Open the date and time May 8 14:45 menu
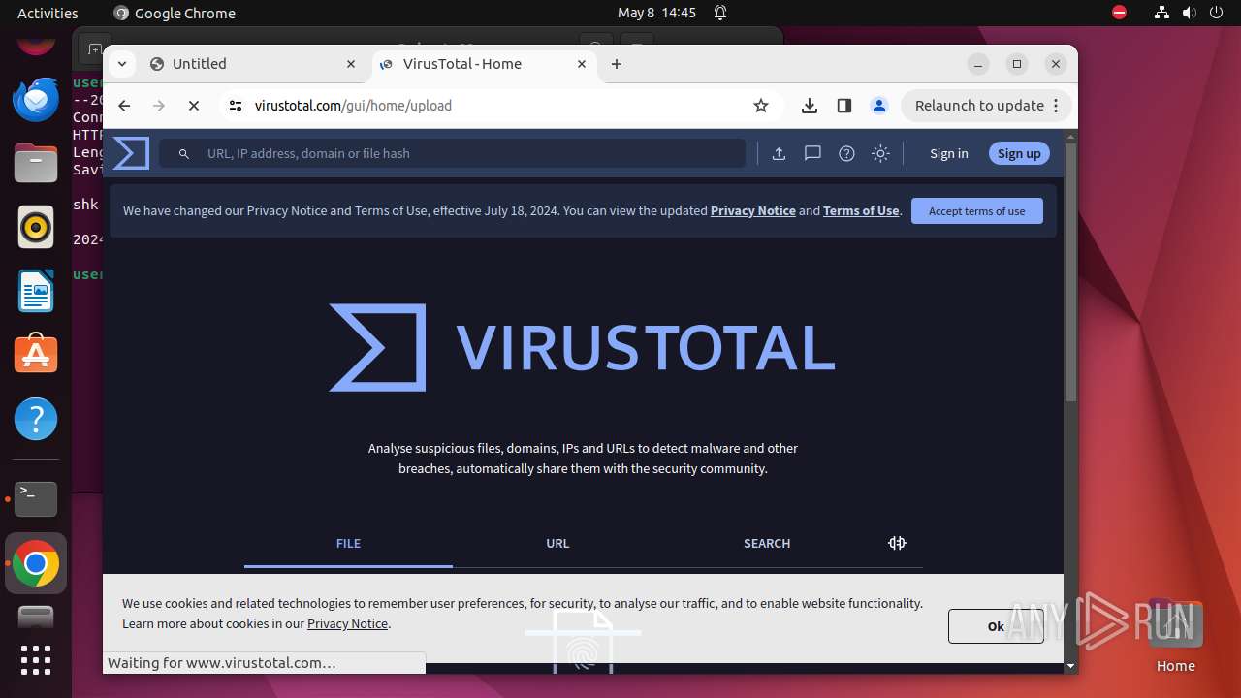 tap(656, 13)
